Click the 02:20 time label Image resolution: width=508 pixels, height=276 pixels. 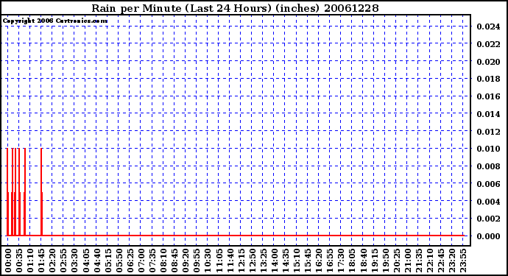52,261
